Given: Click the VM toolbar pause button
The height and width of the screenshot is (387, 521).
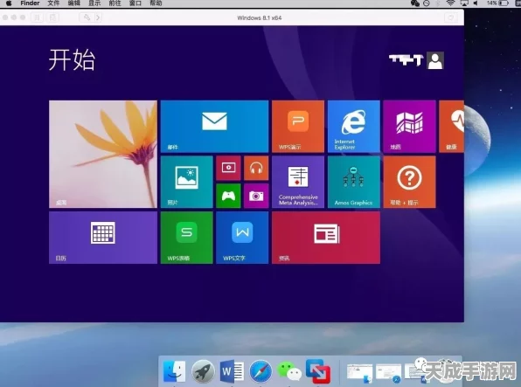Looking at the screenshot, I should point(38,17).
